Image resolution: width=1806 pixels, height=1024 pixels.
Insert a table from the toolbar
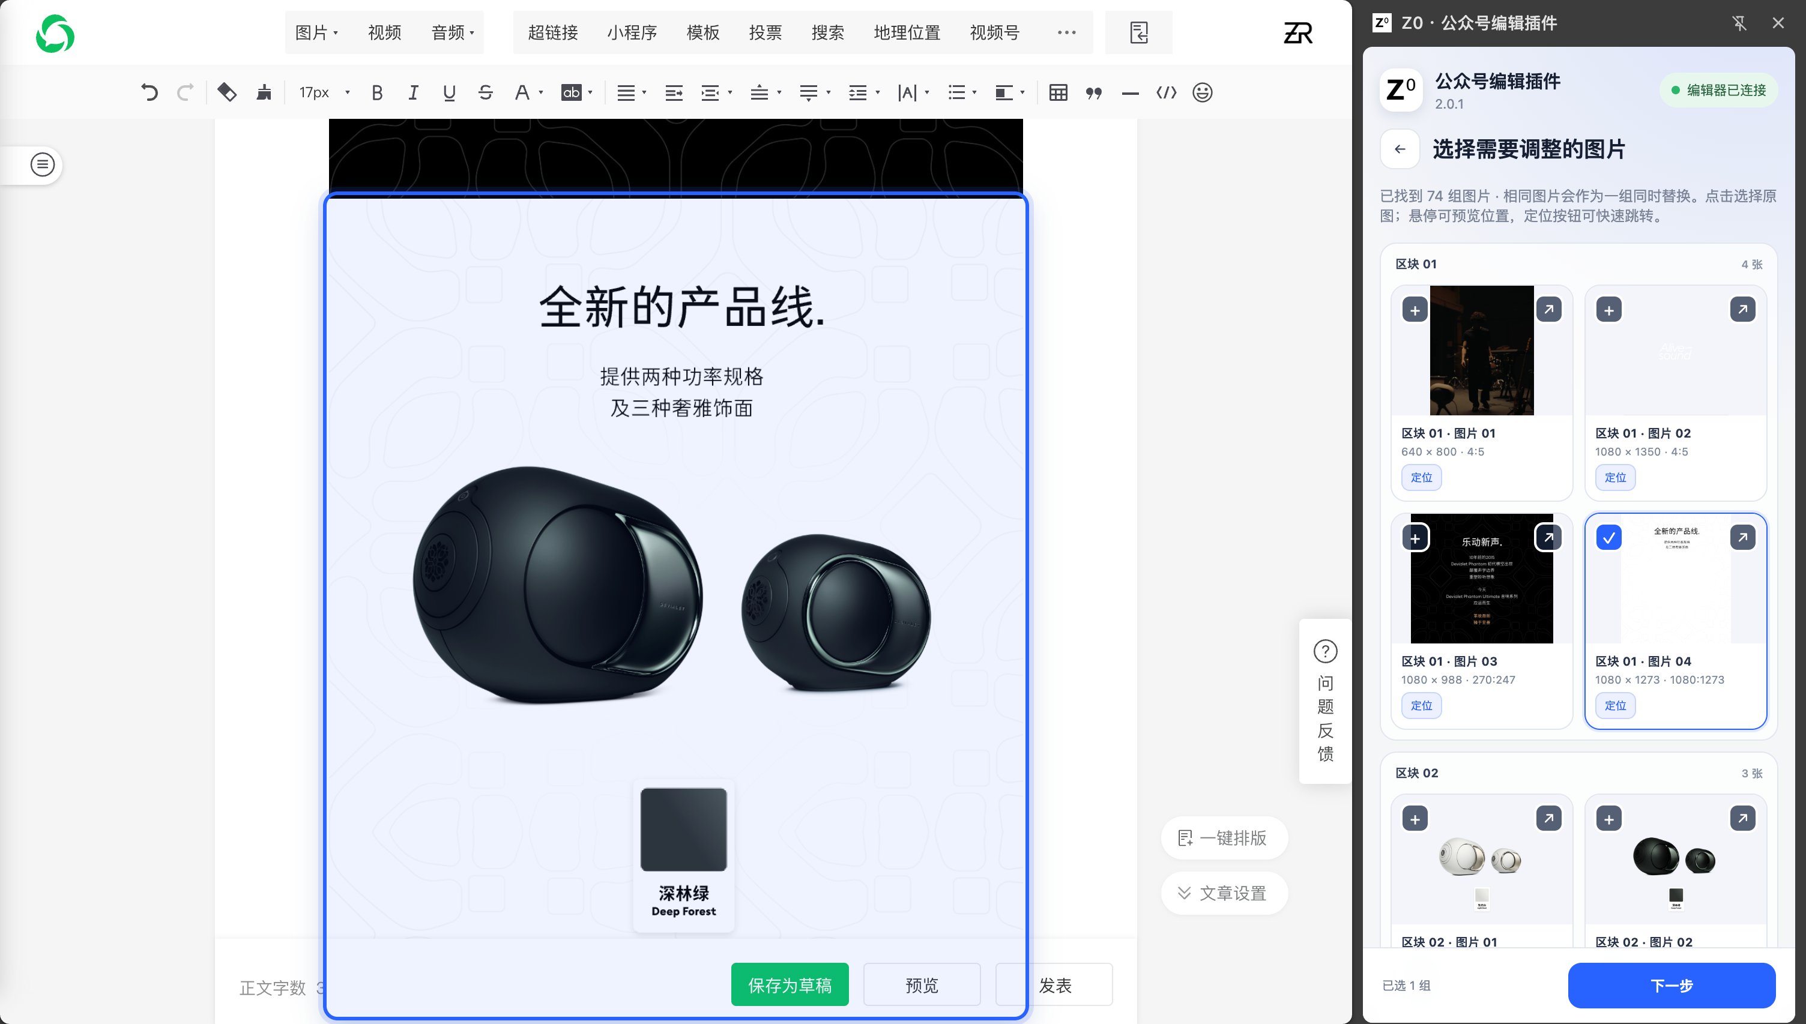pos(1058,92)
